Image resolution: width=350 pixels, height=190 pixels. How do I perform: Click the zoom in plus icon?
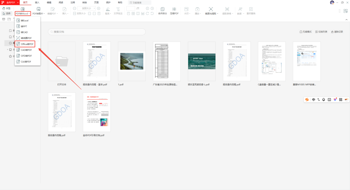coord(99,9)
